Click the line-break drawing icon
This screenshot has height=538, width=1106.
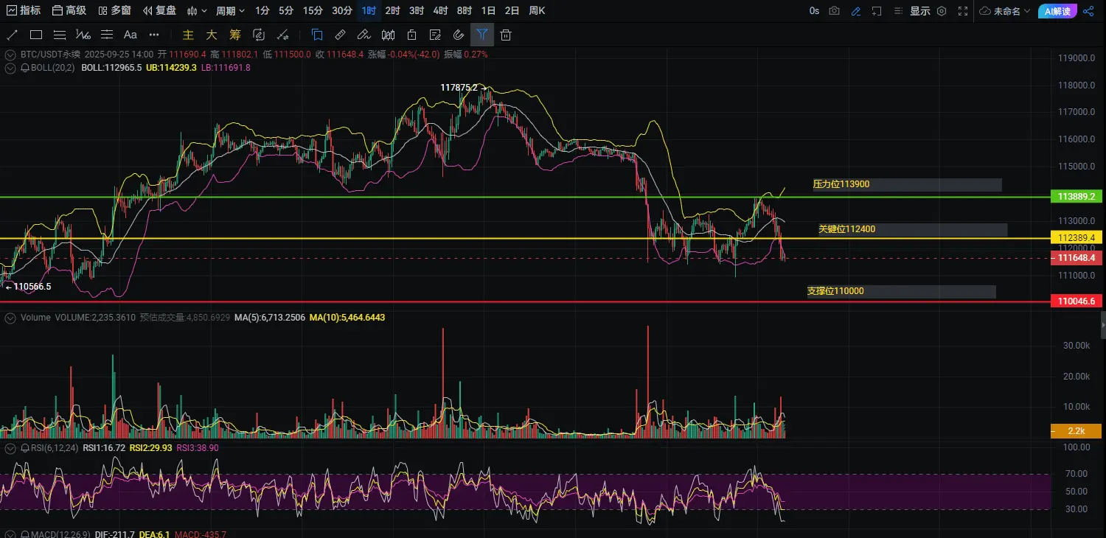point(282,35)
